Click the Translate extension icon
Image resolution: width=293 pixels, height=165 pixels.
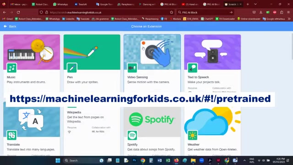pos(12,135)
